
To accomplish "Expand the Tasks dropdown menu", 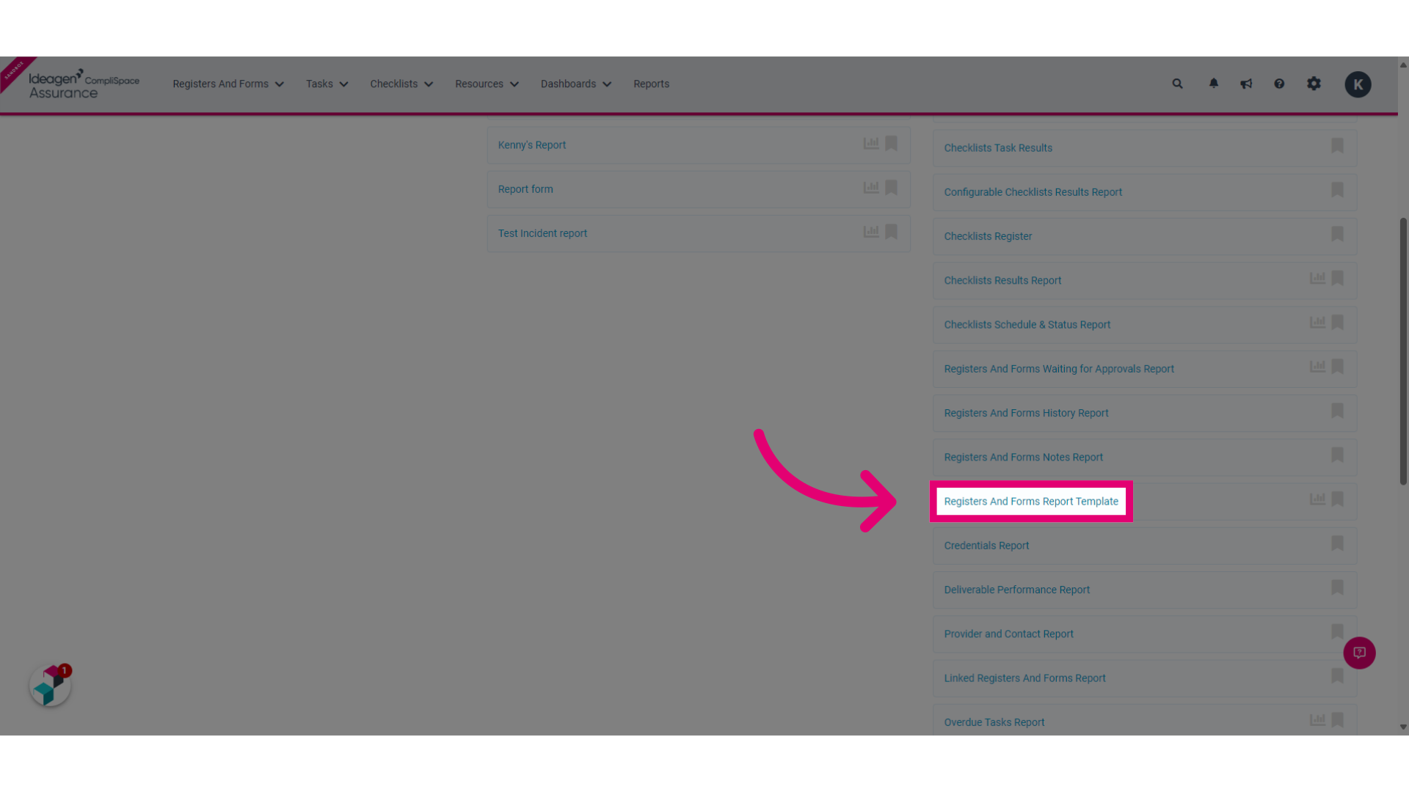I will [x=327, y=84].
